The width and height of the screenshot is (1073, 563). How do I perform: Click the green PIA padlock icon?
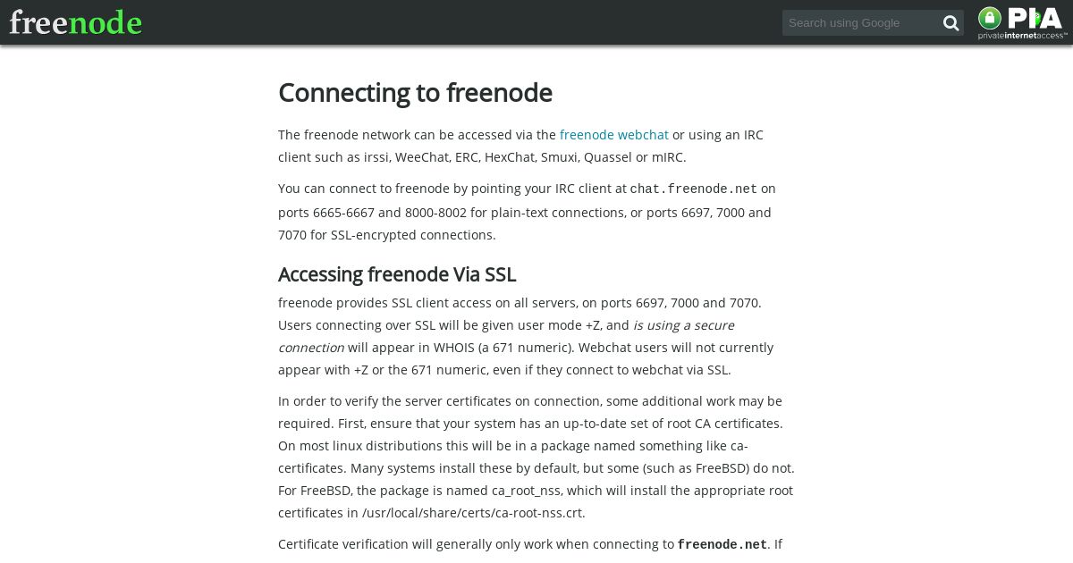(x=990, y=18)
